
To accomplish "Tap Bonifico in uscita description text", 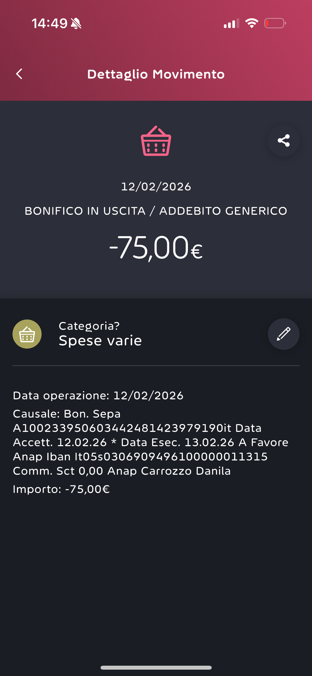I will point(156,211).
